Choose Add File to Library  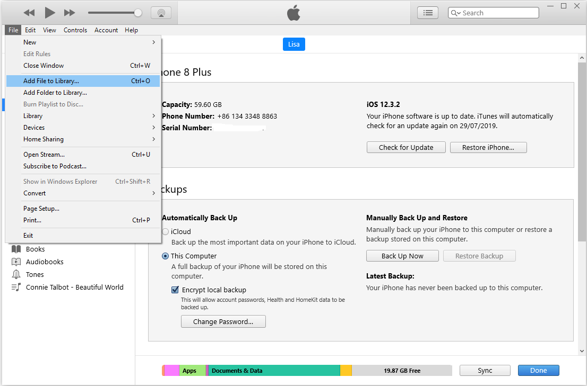pyautogui.click(x=83, y=81)
